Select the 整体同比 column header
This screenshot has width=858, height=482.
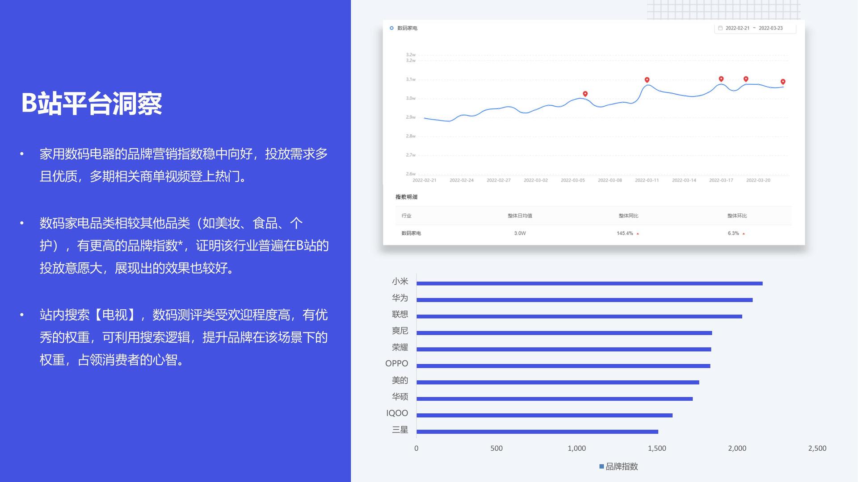click(x=628, y=216)
